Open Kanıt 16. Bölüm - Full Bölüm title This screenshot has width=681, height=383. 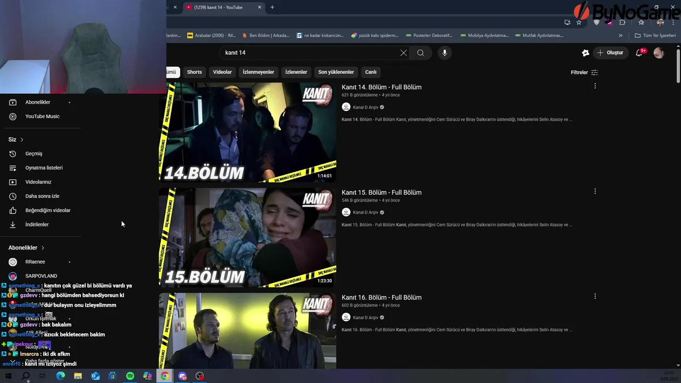click(381, 297)
